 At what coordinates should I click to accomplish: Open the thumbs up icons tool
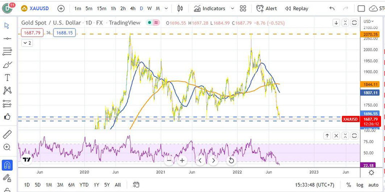tap(7, 116)
